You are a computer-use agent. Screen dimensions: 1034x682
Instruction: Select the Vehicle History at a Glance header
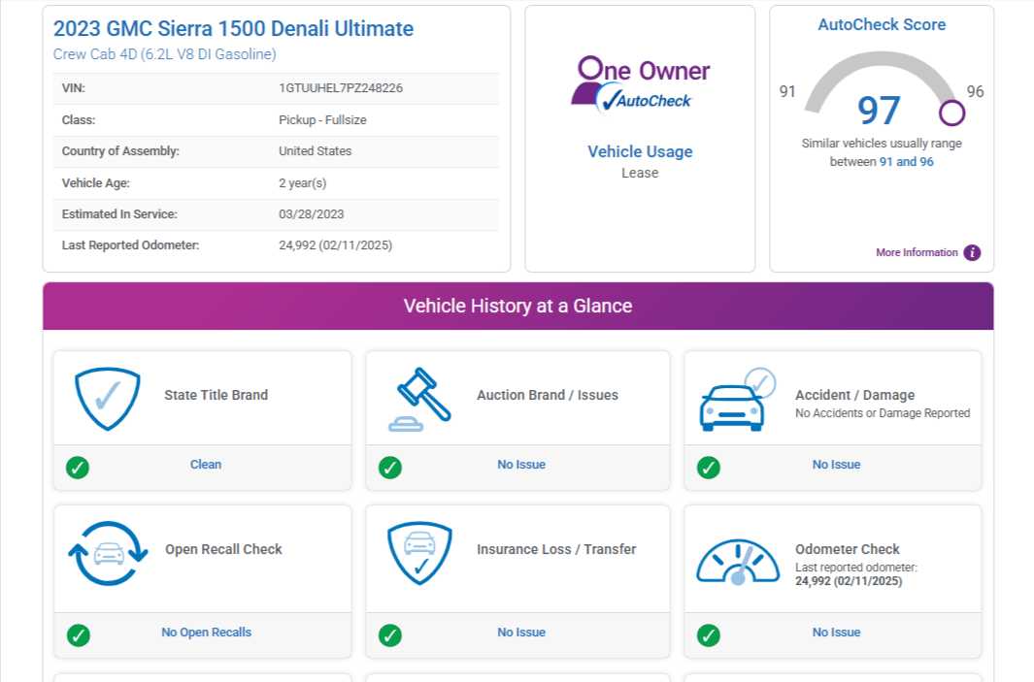pos(517,307)
